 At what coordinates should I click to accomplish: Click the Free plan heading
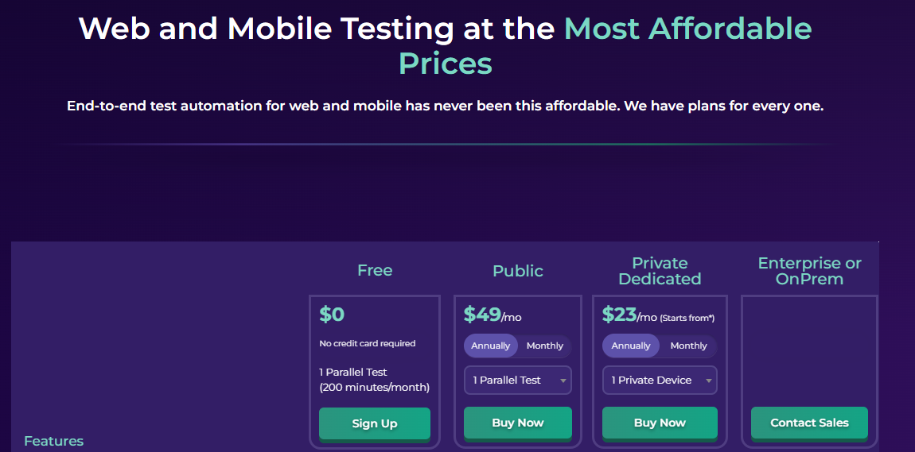375,270
